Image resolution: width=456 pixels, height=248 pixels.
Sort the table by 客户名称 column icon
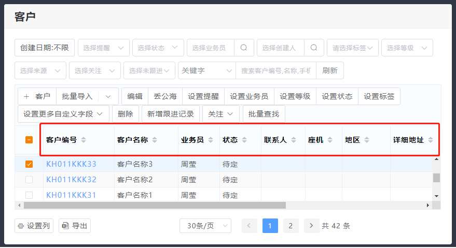point(155,140)
